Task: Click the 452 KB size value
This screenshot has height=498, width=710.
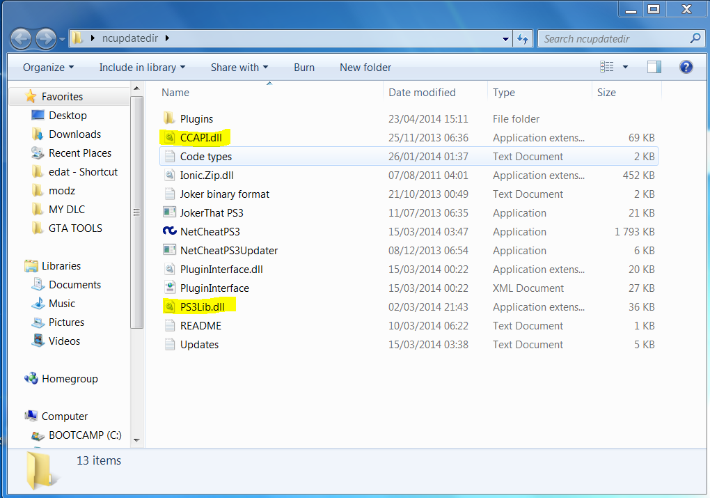Action: [638, 176]
